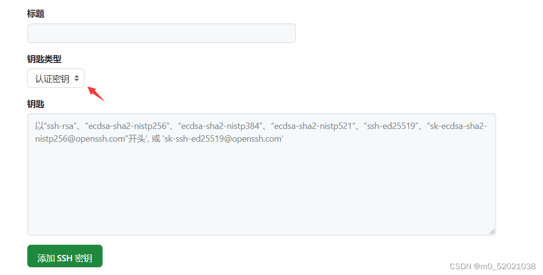This screenshot has width=543, height=275.
Task: Click the 标题 field label
Action: pyautogui.click(x=36, y=14)
